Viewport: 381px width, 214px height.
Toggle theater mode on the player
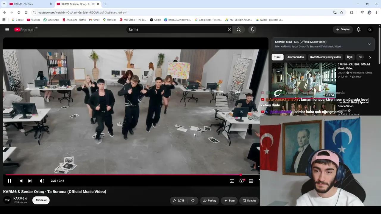click(251, 181)
